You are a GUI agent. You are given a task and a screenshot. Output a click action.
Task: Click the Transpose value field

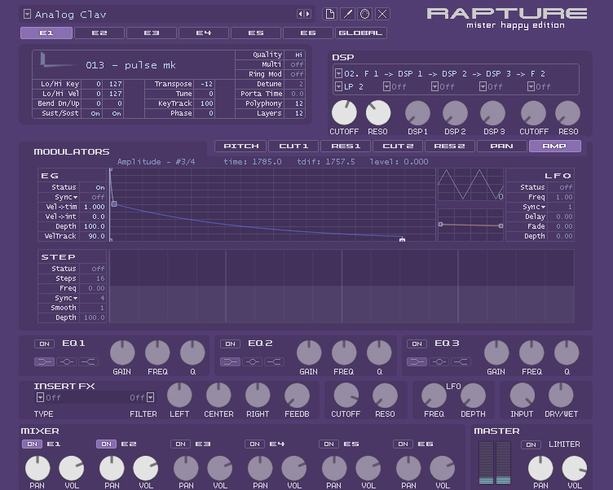[x=205, y=84]
